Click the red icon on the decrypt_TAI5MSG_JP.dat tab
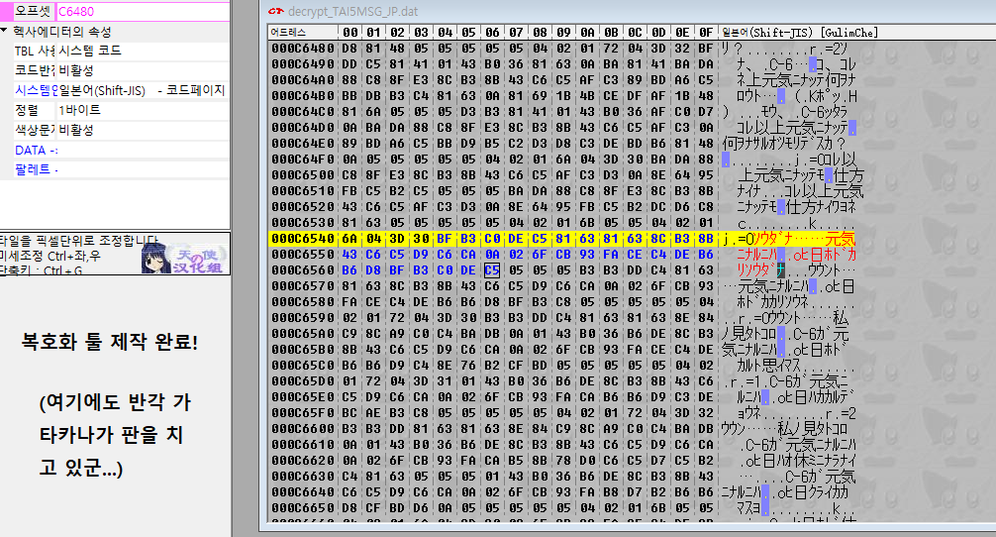Viewport: 996px width, 537px height. click(x=275, y=12)
